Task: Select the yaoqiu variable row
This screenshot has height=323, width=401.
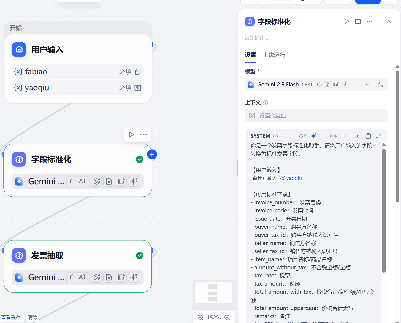Action: [78, 88]
